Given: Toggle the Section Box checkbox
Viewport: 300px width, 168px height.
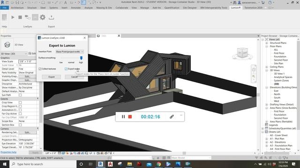Looking at the screenshot, I should (x=20, y=125).
